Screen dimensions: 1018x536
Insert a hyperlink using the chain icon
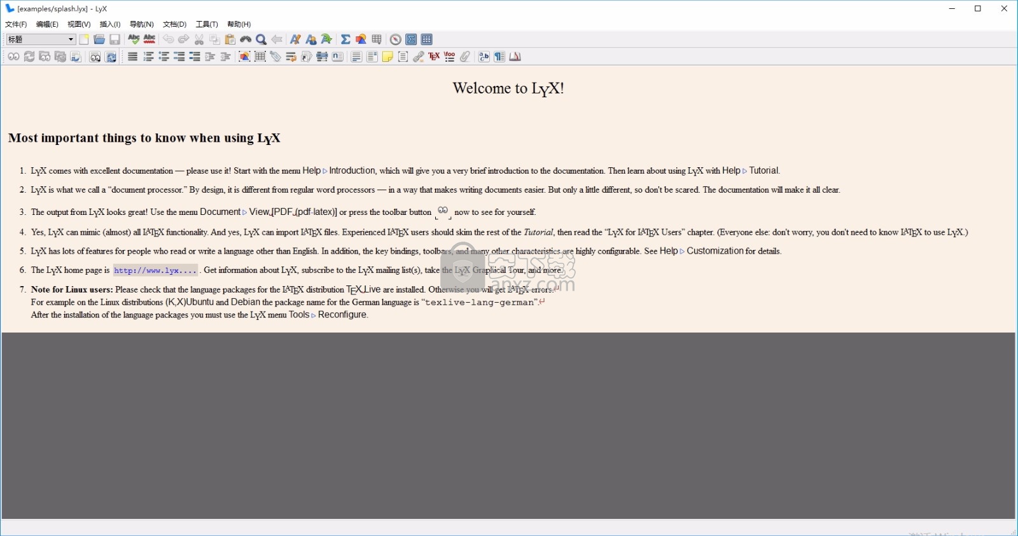tap(419, 57)
